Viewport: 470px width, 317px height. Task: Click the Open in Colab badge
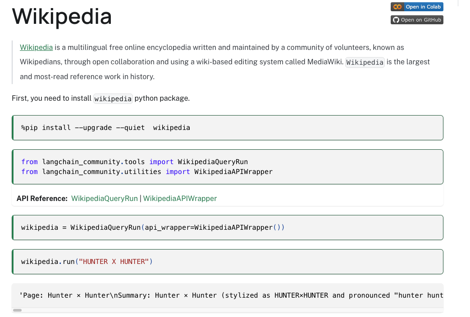coord(417,7)
